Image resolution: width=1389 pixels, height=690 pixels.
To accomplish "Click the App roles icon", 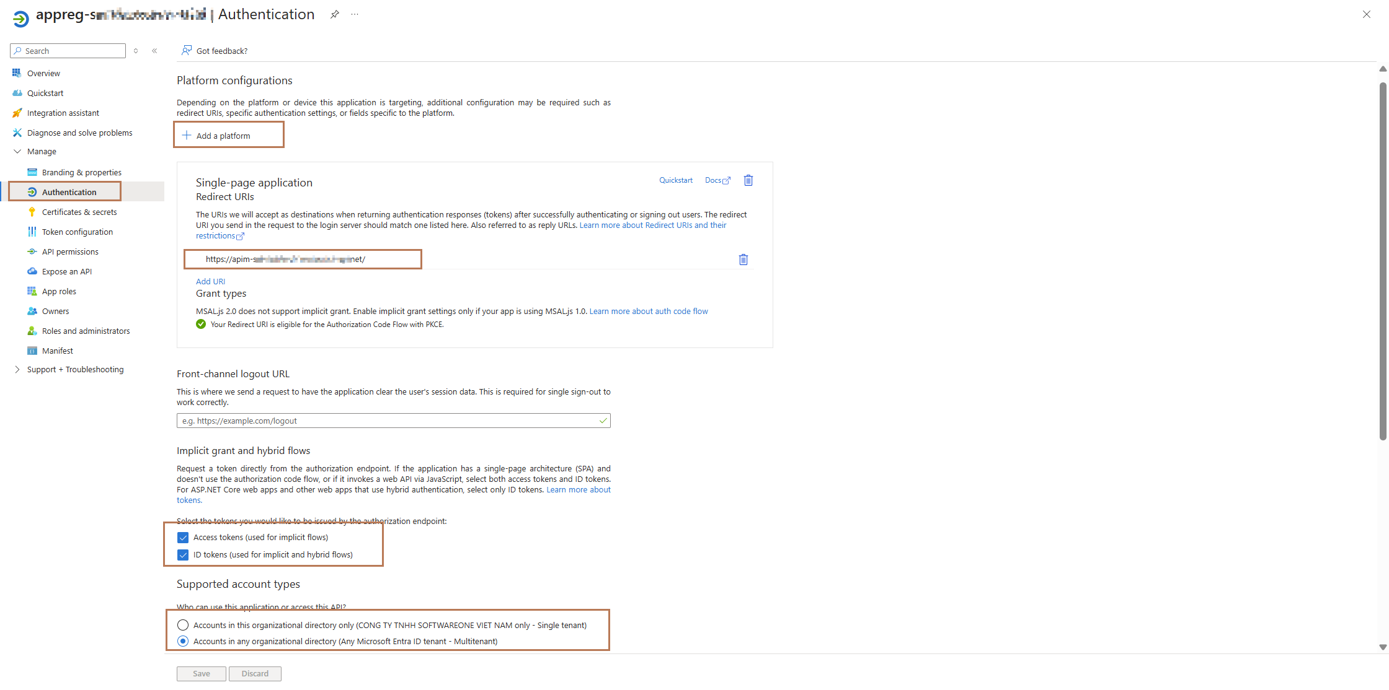I will [x=32, y=291].
